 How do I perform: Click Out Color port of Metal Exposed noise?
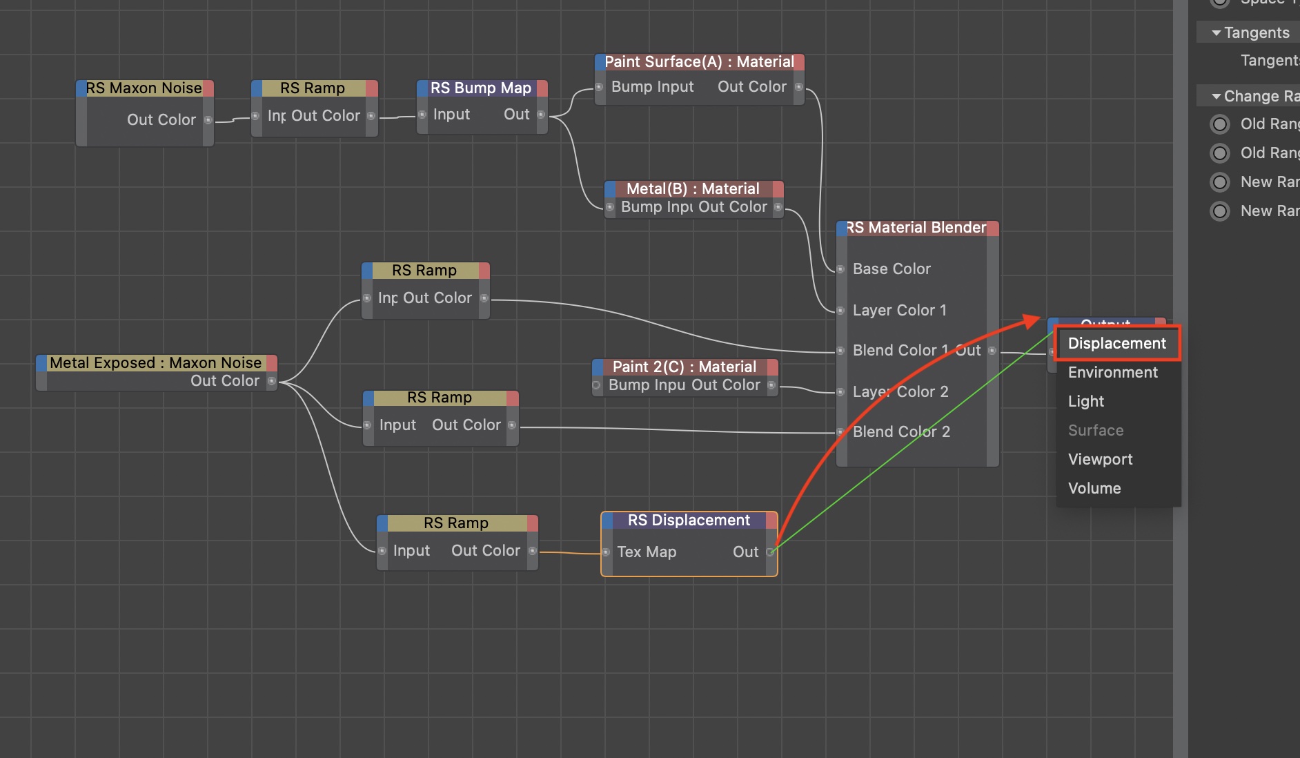272,381
